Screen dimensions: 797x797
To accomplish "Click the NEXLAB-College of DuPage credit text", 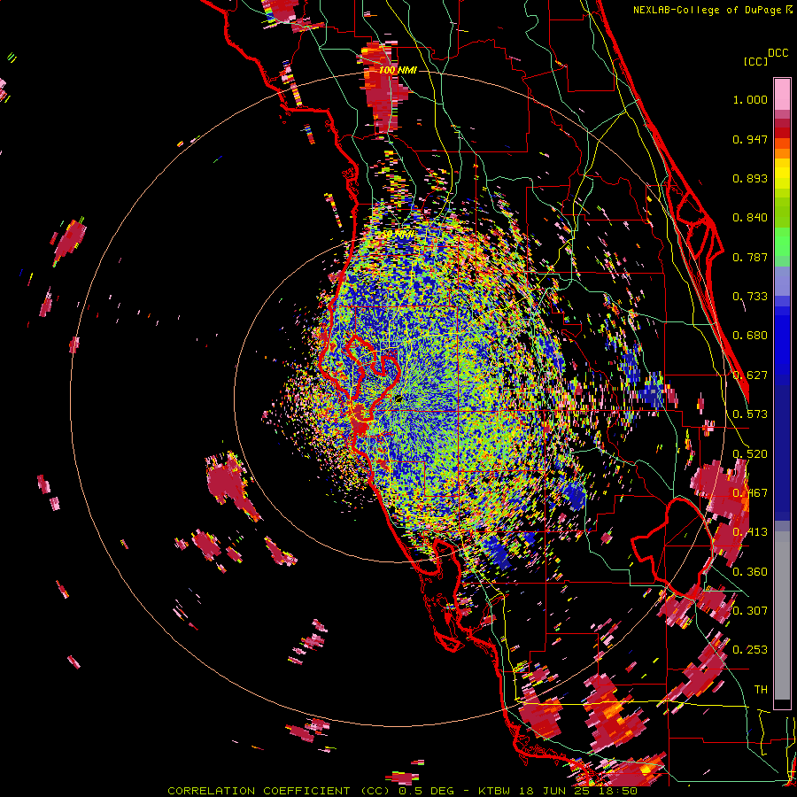I will click(x=708, y=10).
